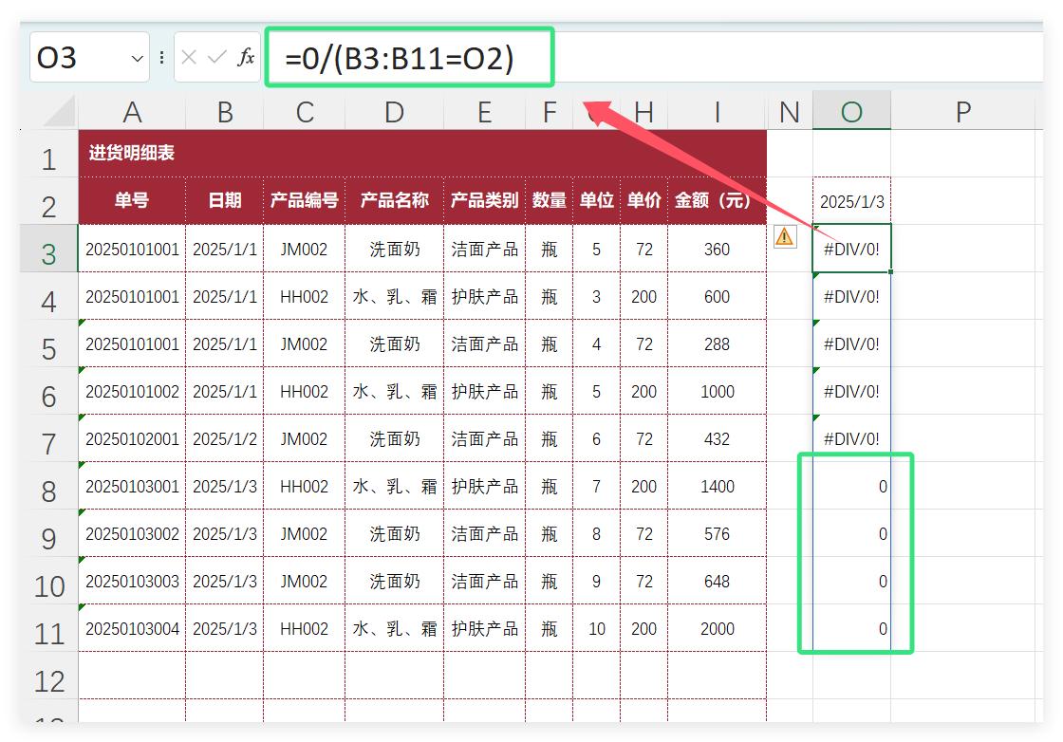Click order number 20250103001
This screenshot has height=742, width=1063.
pos(132,486)
